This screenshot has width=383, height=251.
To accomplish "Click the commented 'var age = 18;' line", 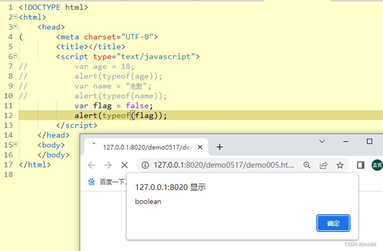I will 104,67.
